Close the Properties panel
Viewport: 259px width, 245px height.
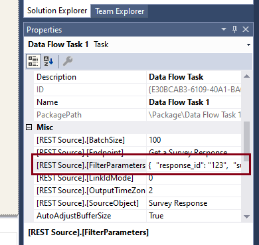[x=246, y=29]
